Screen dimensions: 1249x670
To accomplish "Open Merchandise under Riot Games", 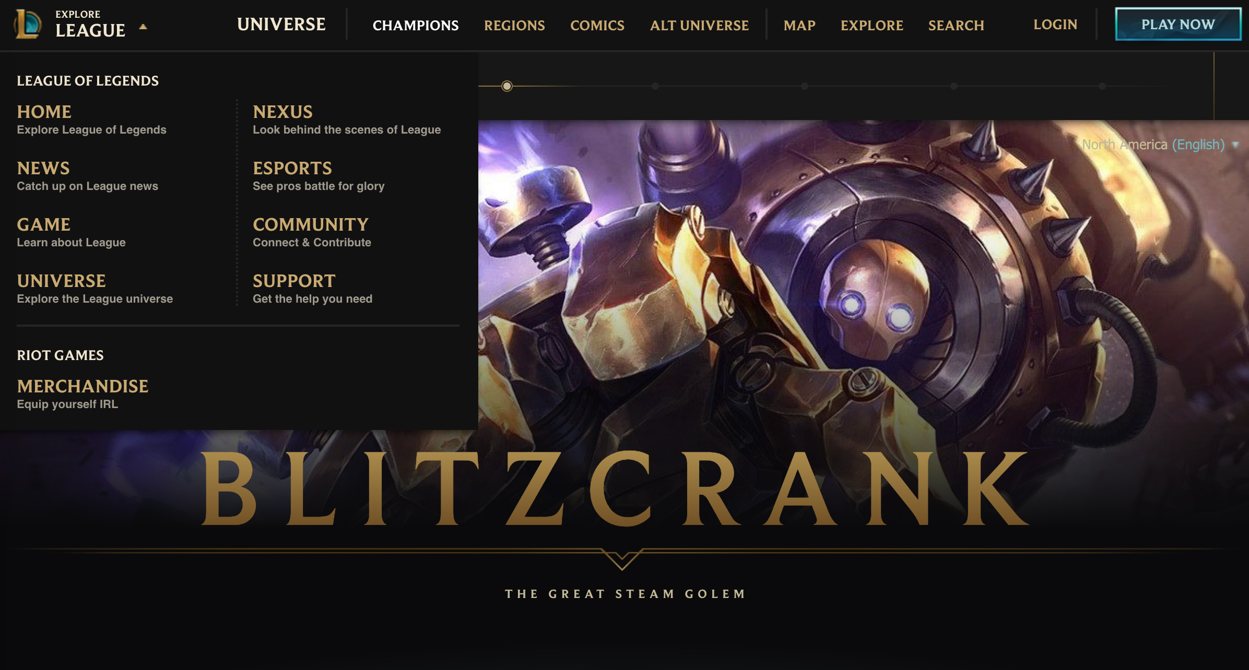I will pos(83,394).
